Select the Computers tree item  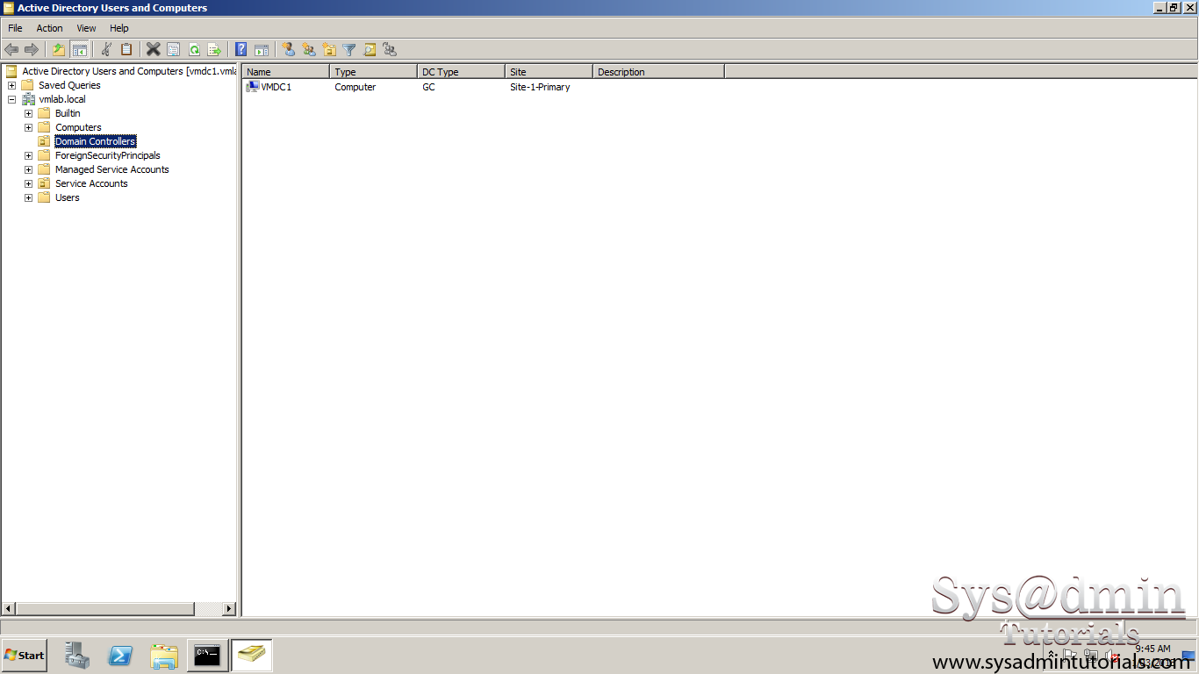click(x=78, y=127)
